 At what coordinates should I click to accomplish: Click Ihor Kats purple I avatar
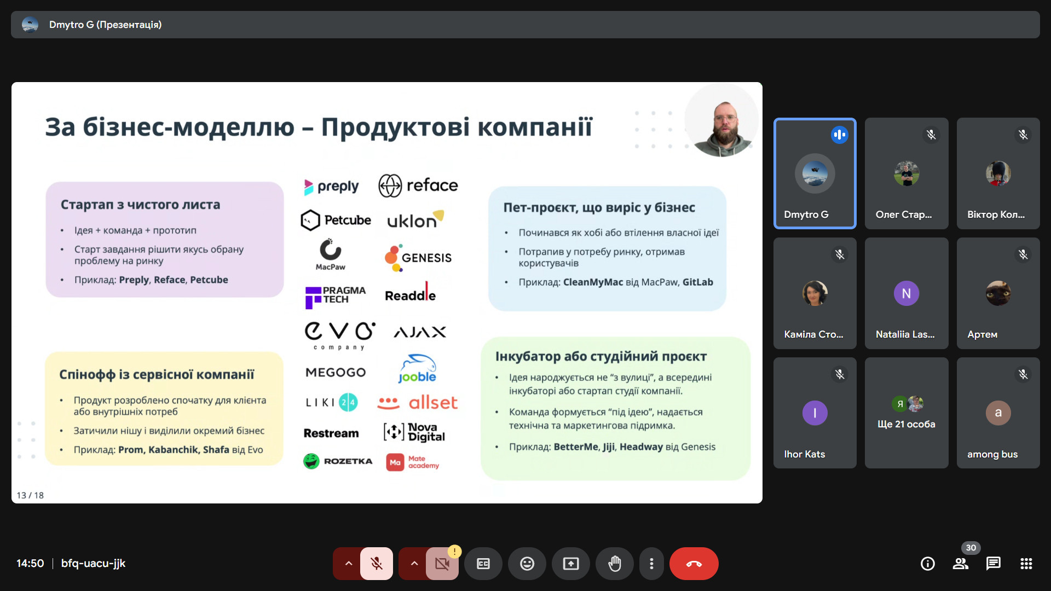(x=815, y=413)
